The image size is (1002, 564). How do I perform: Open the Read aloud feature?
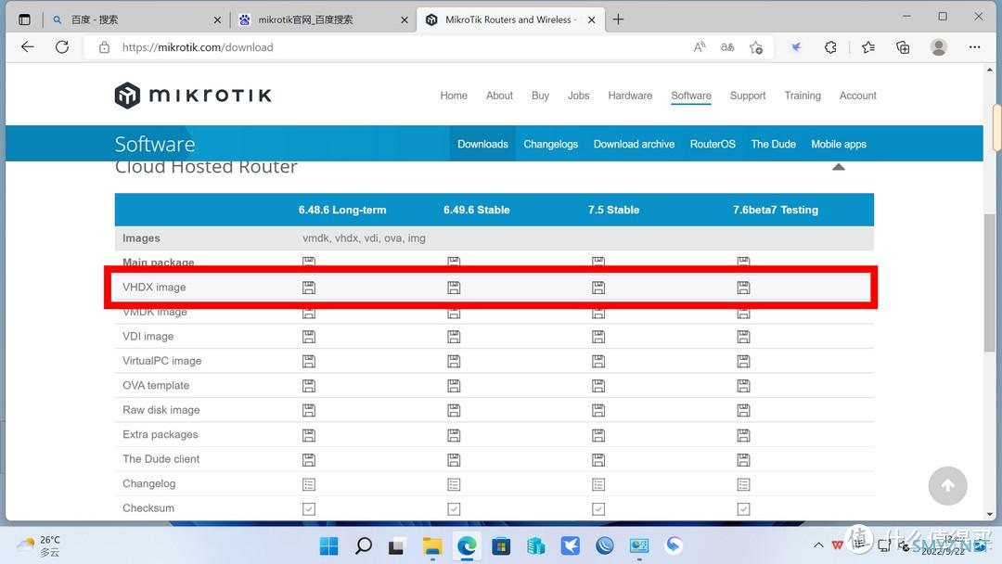pos(700,47)
